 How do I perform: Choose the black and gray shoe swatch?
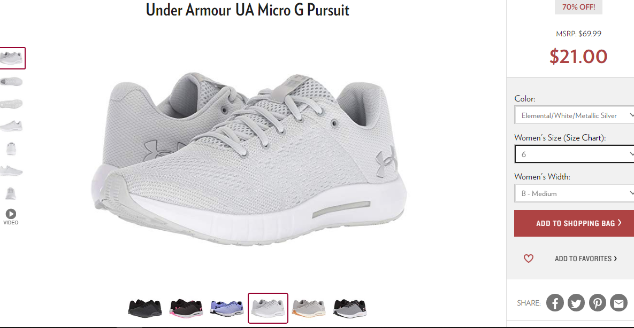tap(350, 308)
